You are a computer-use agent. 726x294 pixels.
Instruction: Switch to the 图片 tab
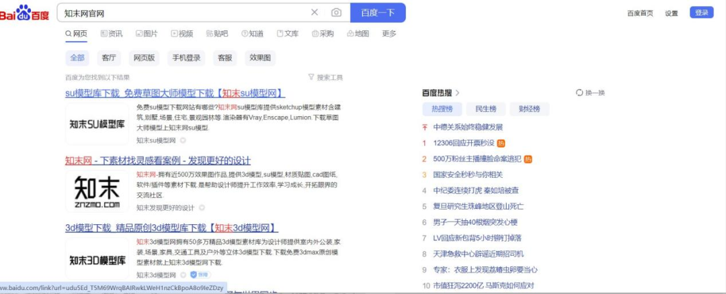(x=147, y=34)
